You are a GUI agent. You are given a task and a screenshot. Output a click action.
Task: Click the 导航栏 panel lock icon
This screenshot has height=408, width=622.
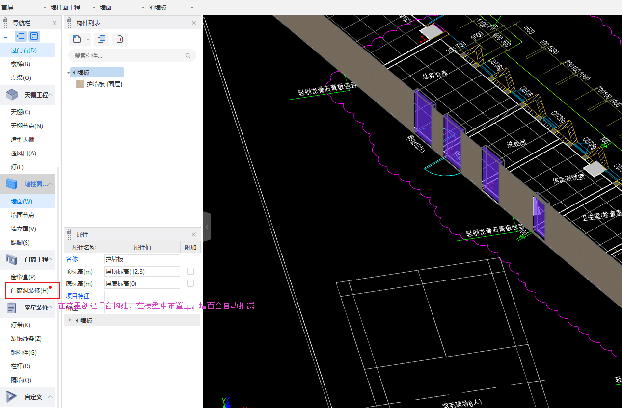[6, 23]
